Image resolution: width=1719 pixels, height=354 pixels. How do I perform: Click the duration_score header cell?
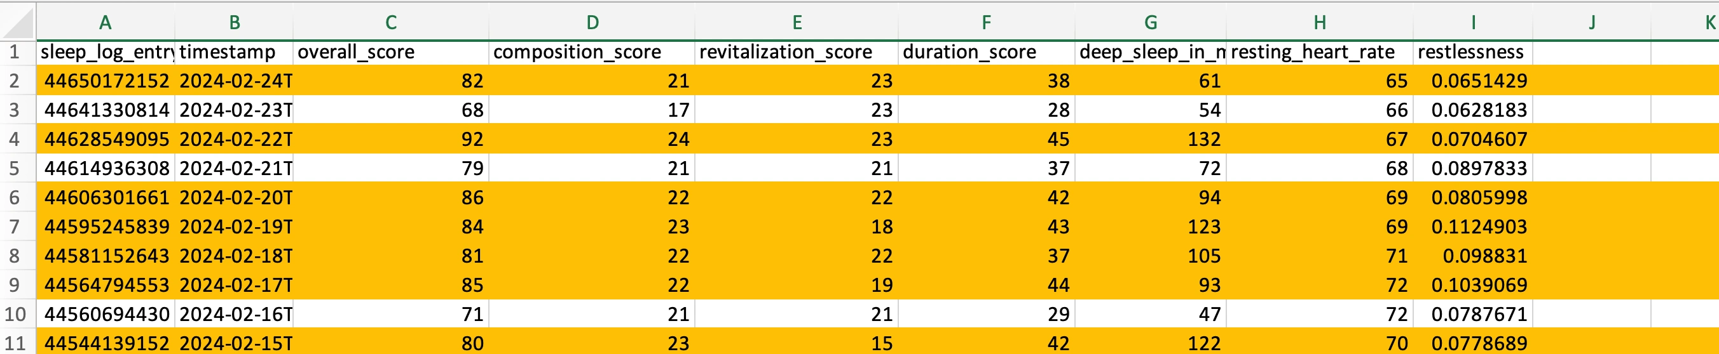click(x=986, y=52)
